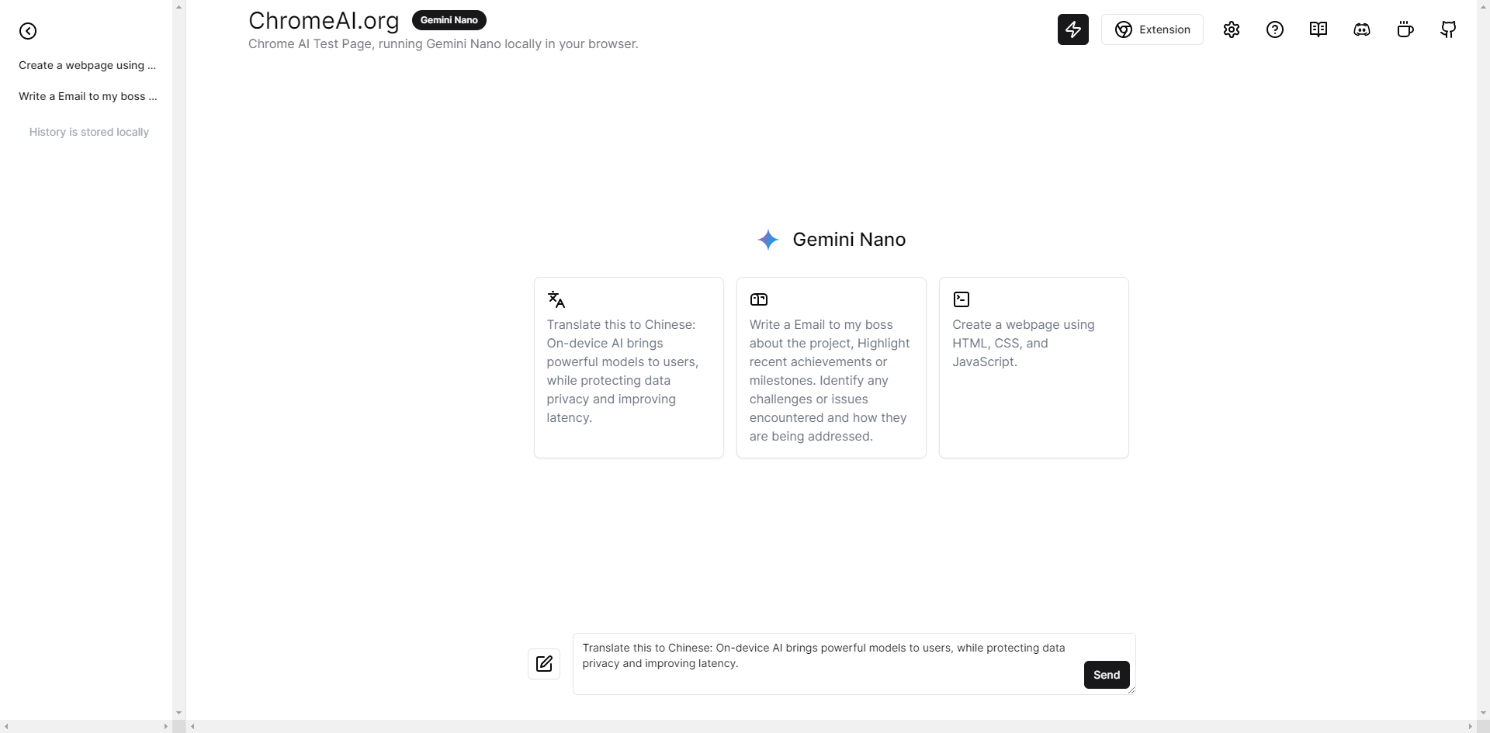Click the Chrome Extension button
Viewport: 1490px width, 733px height.
(1152, 29)
